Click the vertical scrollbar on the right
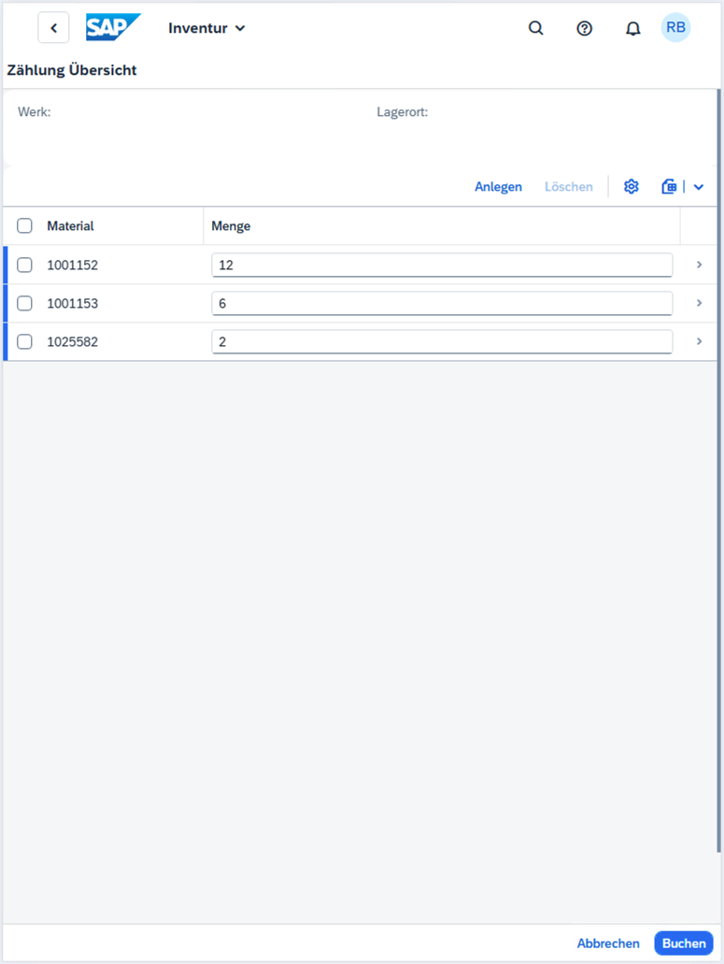The image size is (724, 964). pos(718,468)
